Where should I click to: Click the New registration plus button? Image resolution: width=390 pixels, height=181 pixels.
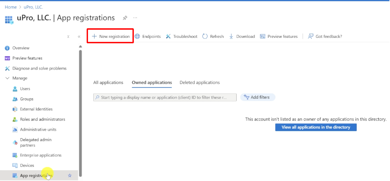(94, 37)
